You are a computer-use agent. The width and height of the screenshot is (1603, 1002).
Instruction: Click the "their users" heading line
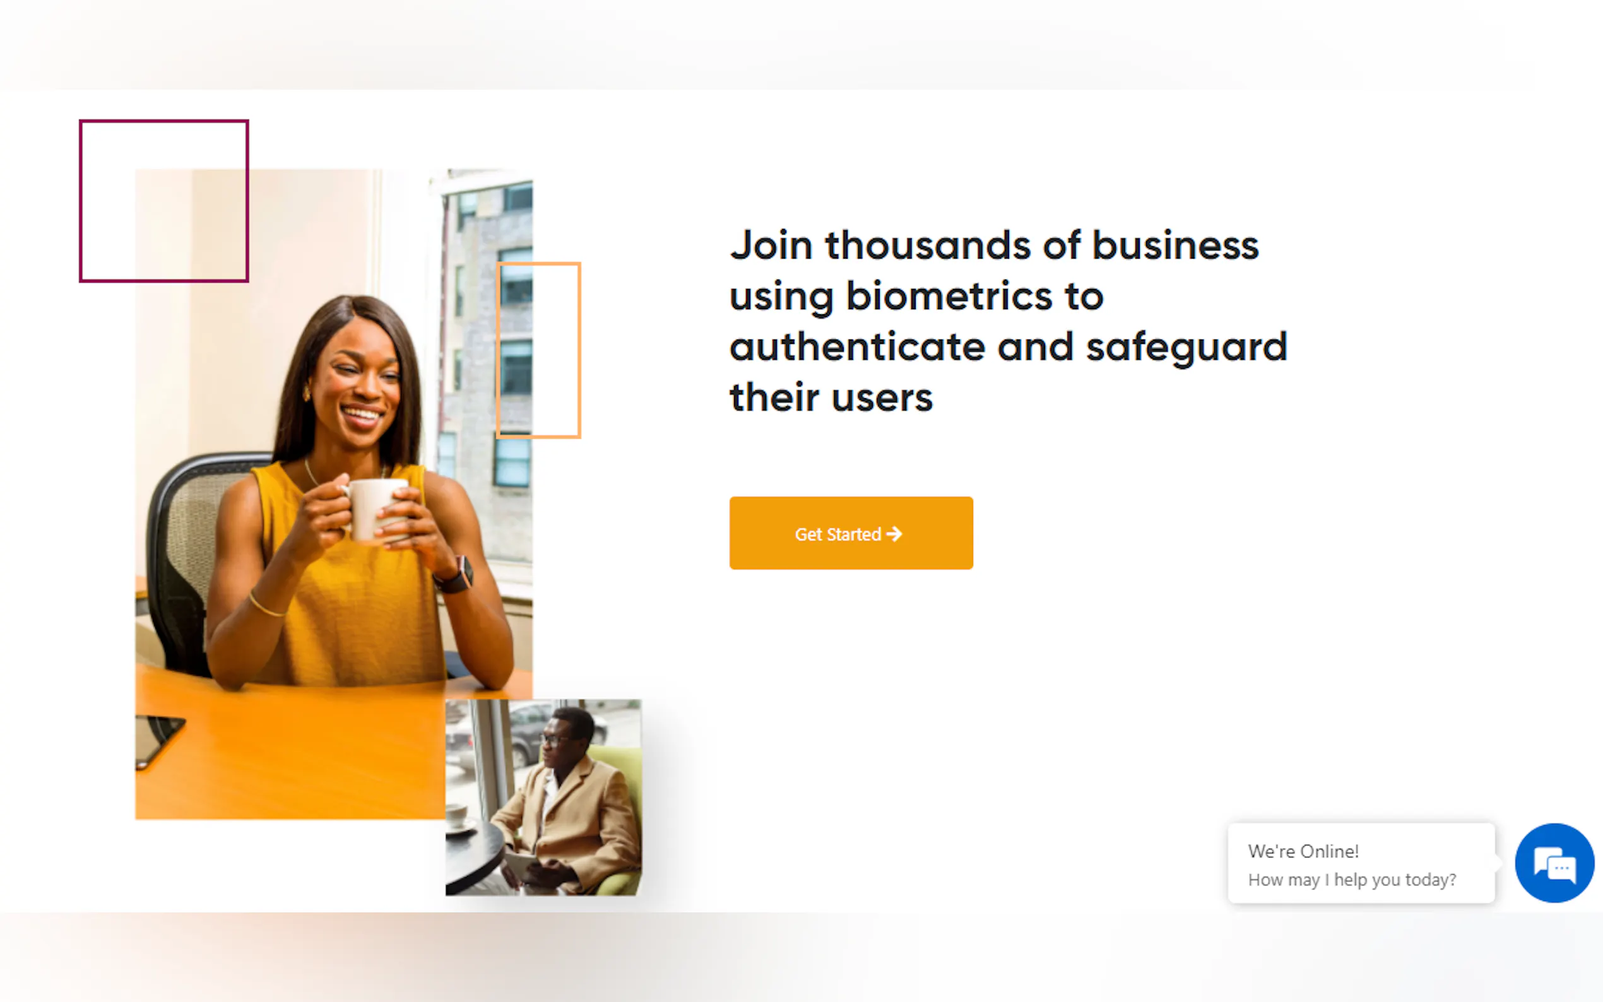(831, 398)
